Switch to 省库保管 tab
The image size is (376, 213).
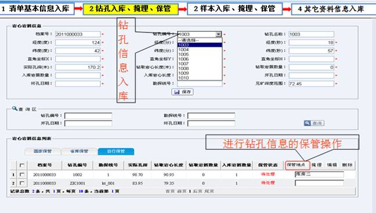click(79, 151)
